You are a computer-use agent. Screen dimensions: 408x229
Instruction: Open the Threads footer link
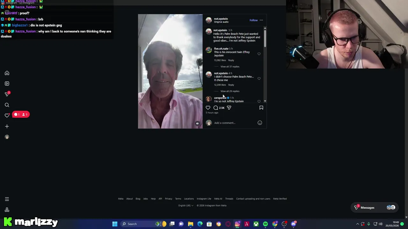click(229, 199)
